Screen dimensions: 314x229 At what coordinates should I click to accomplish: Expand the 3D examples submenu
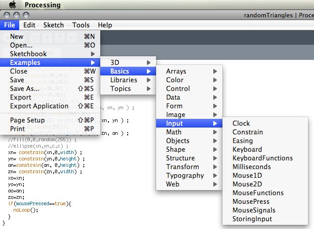point(128,63)
